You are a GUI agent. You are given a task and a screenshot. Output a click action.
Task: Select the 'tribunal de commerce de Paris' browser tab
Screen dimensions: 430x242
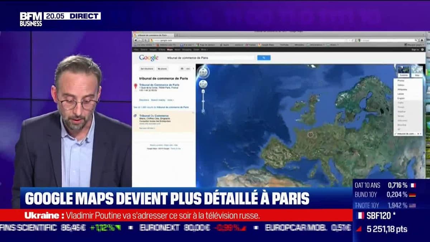(154, 35)
